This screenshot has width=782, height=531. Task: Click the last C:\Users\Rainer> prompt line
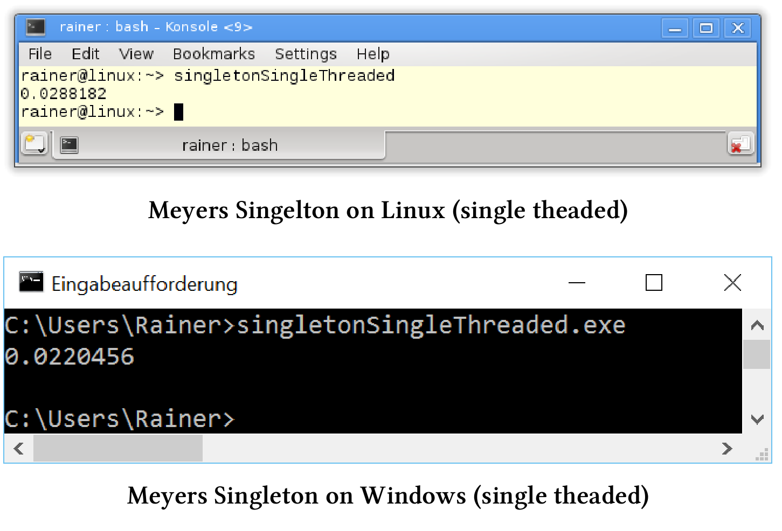click(x=120, y=419)
